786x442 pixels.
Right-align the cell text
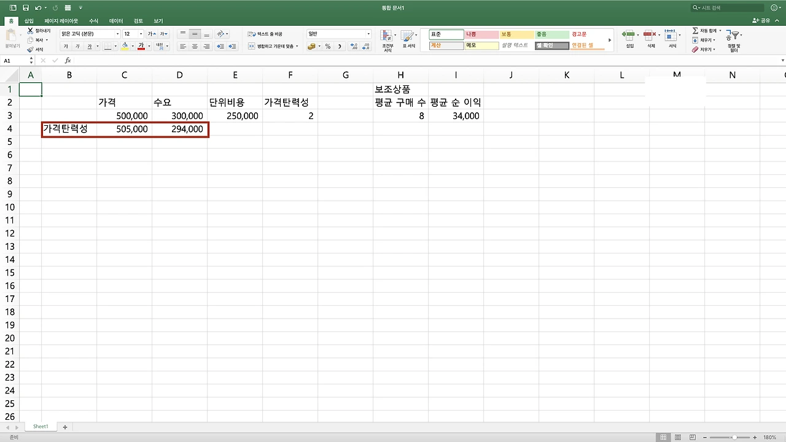coord(206,46)
